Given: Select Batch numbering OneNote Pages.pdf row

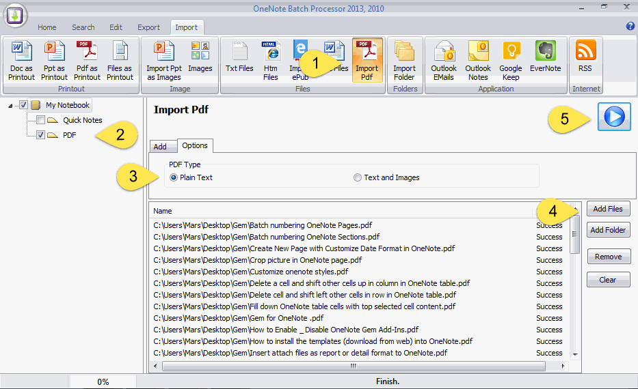Looking at the screenshot, I should 359,225.
